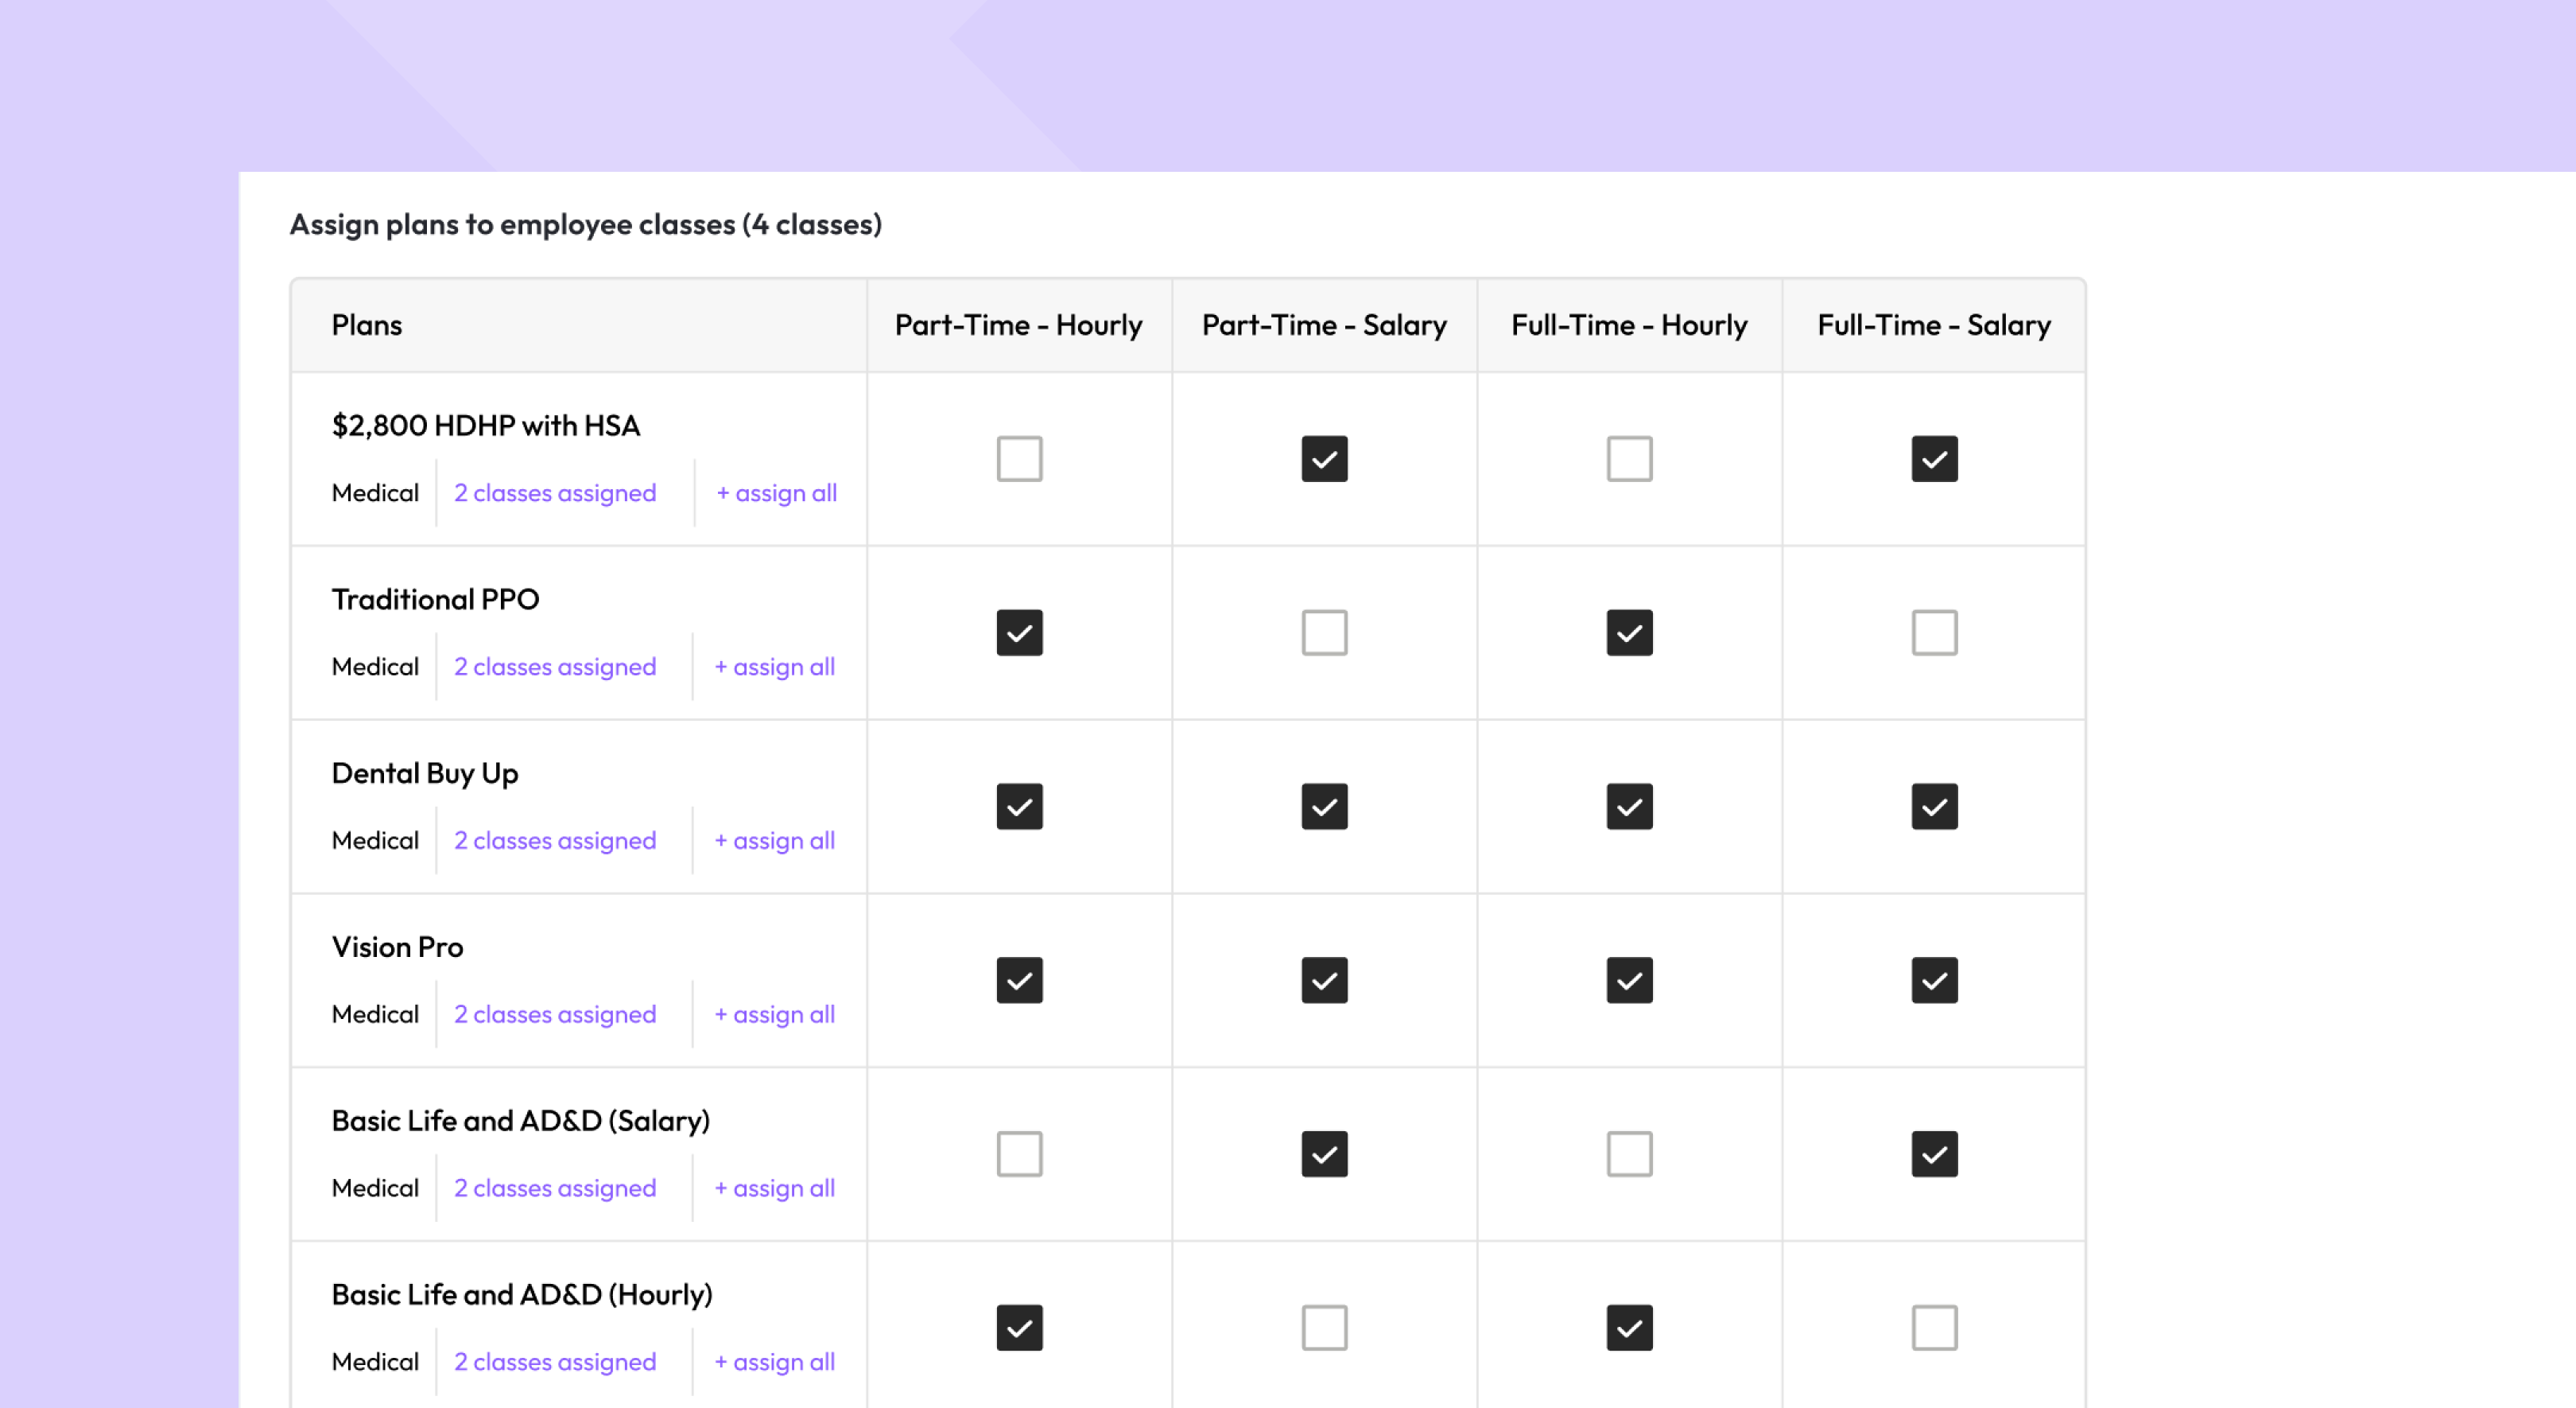This screenshot has height=1408, width=2576.
Task: Open classes assigned link for Basic Life (Salary)
Action: (555, 1188)
